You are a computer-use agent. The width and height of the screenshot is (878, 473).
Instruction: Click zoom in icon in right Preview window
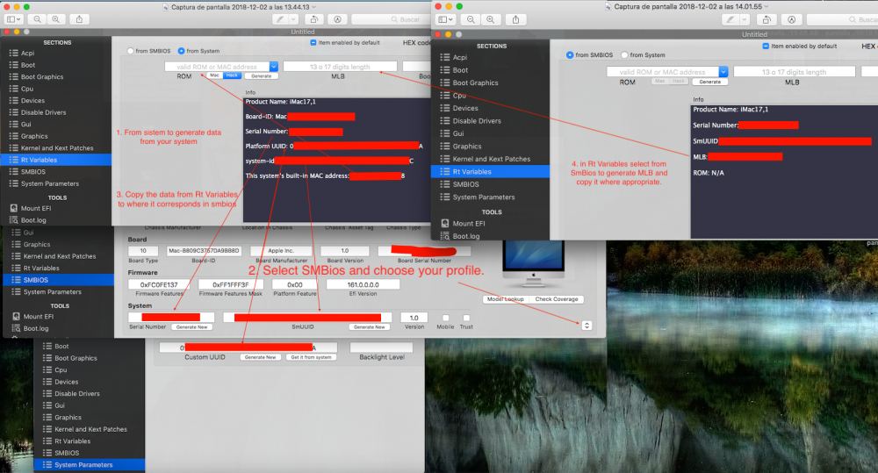pyautogui.click(x=491, y=19)
